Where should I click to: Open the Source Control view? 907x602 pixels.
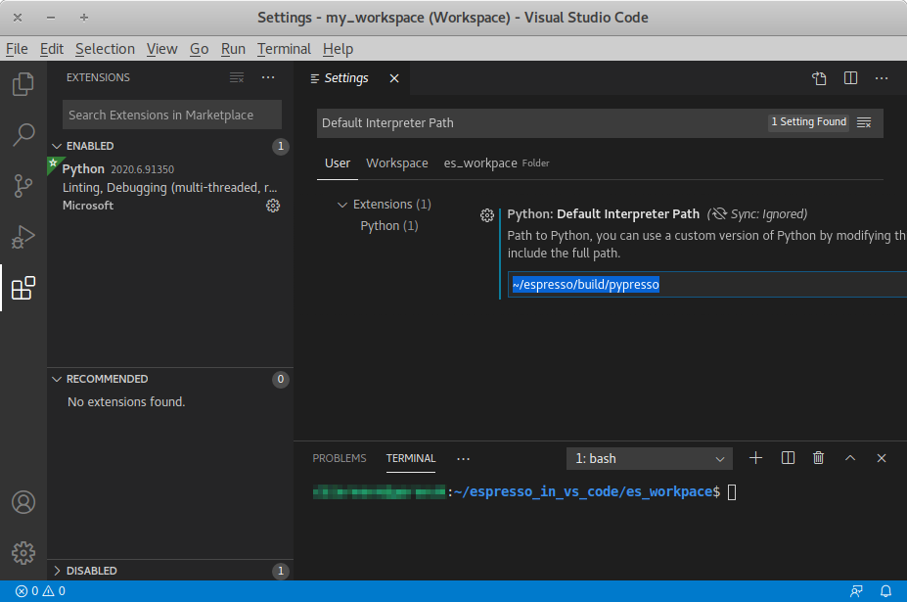[23, 186]
